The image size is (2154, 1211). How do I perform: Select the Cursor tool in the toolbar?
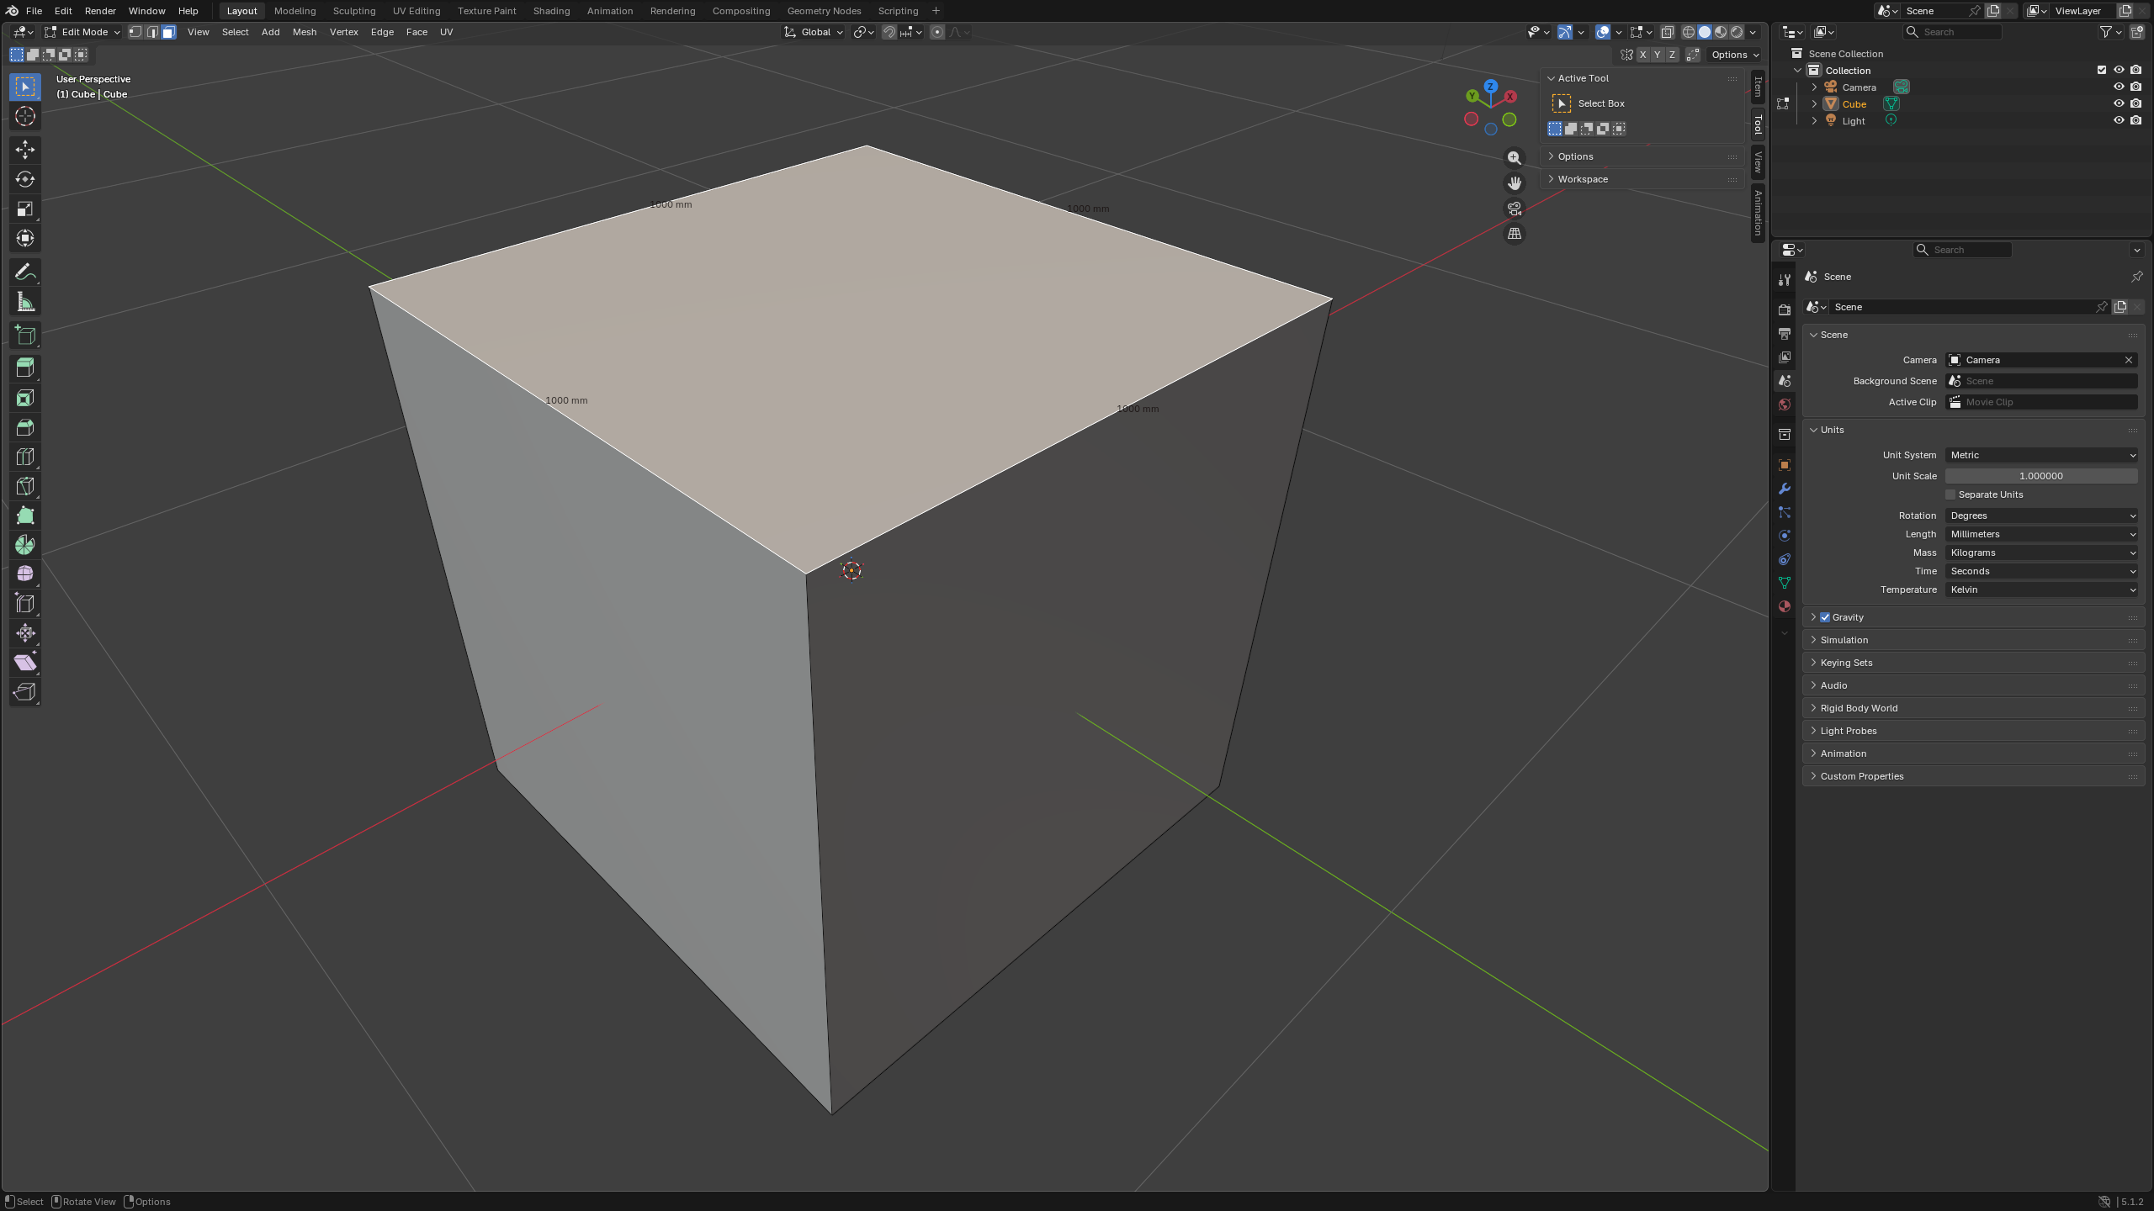[x=24, y=116]
